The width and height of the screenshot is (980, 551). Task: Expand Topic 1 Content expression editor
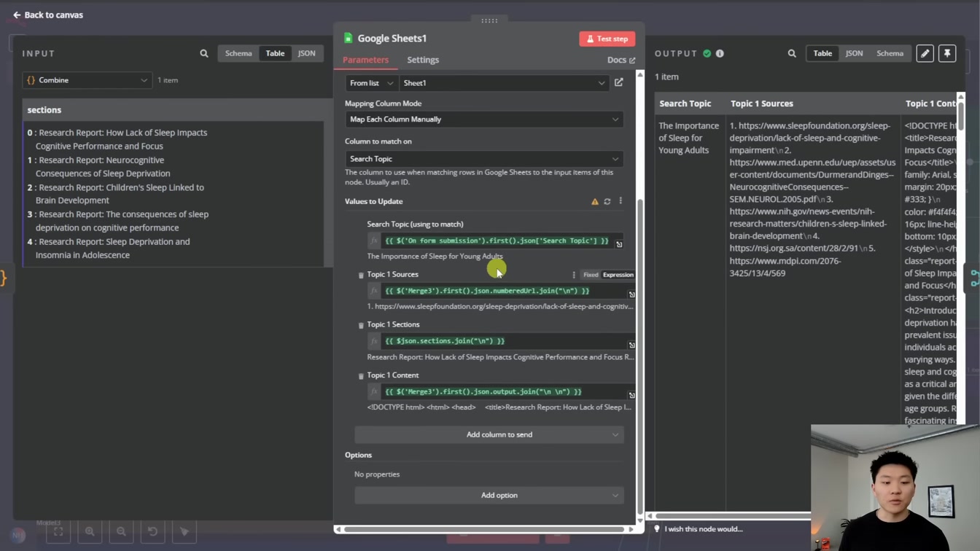click(631, 395)
